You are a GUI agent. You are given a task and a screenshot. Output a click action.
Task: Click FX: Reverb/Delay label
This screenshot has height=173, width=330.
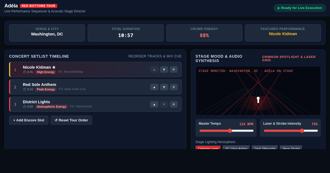71,72
